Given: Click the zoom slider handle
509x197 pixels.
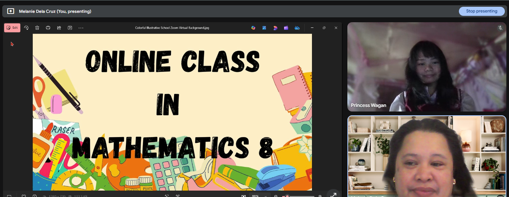Looking at the screenshot, I should 287,196.
